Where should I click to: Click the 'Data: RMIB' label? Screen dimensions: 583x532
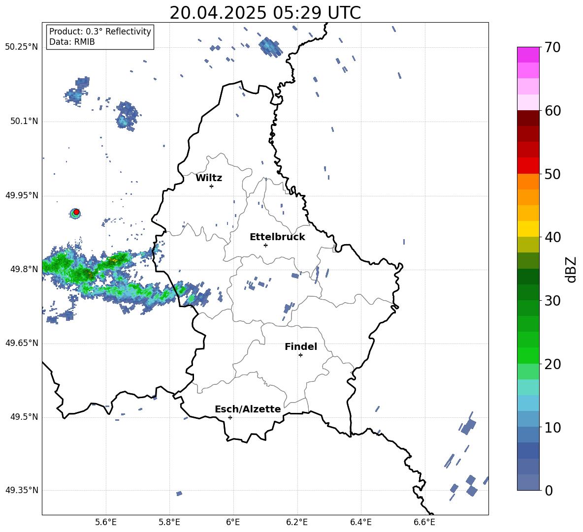72,42
